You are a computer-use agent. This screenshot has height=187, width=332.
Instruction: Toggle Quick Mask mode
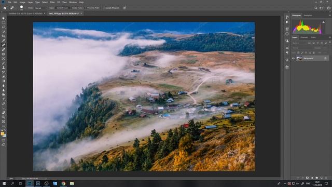tap(4, 140)
